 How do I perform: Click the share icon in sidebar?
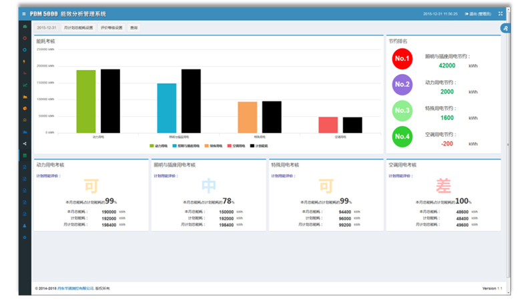[x=25, y=143]
